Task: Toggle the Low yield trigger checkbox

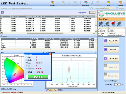Action: 105,81
